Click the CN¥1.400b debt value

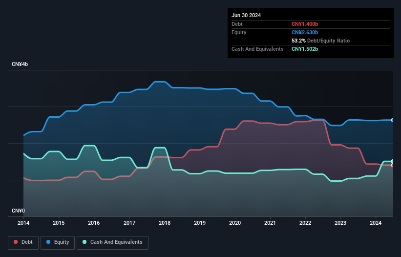point(305,24)
